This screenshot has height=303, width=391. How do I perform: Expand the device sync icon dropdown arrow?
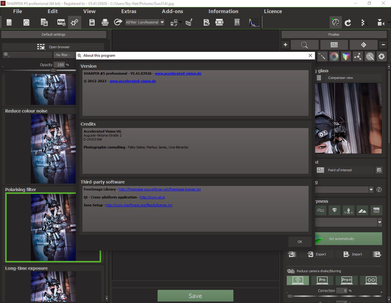(x=180, y=22)
